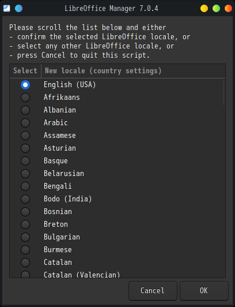
Task: Click the blue round button in title bar
Action: [19, 9]
